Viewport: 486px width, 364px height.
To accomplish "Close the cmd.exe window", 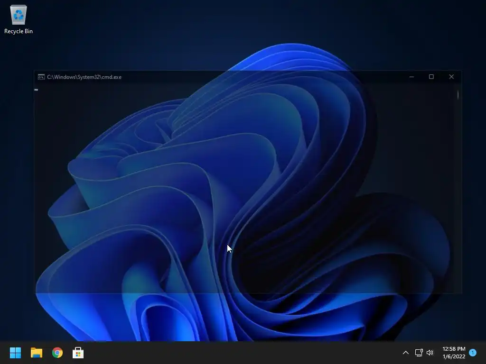I will [451, 77].
